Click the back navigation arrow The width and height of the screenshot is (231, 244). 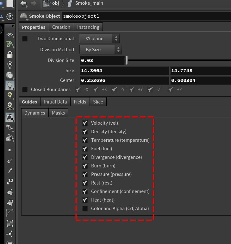[x=24, y=3]
